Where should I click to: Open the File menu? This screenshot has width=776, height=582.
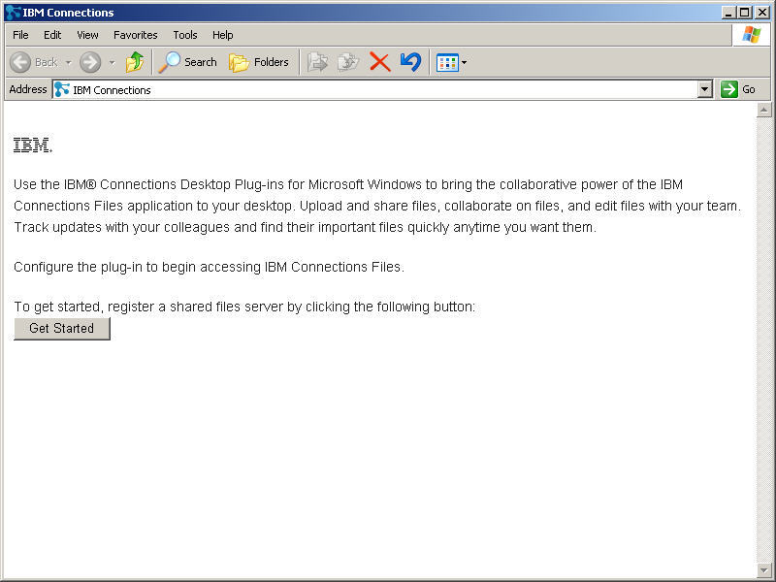pos(20,35)
